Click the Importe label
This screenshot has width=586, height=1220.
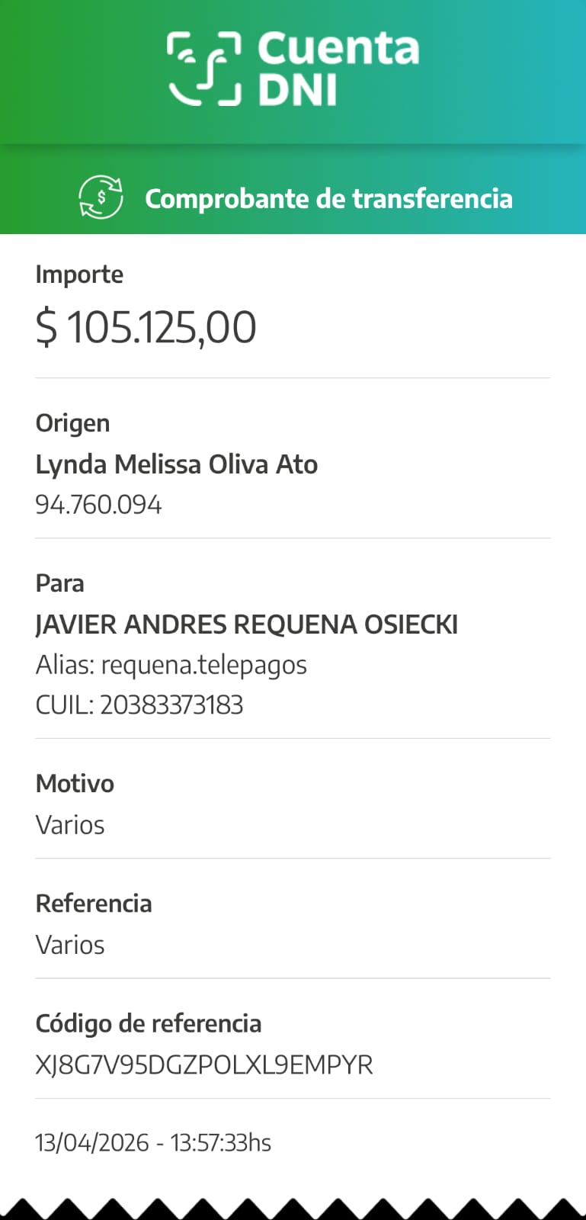[x=79, y=274]
